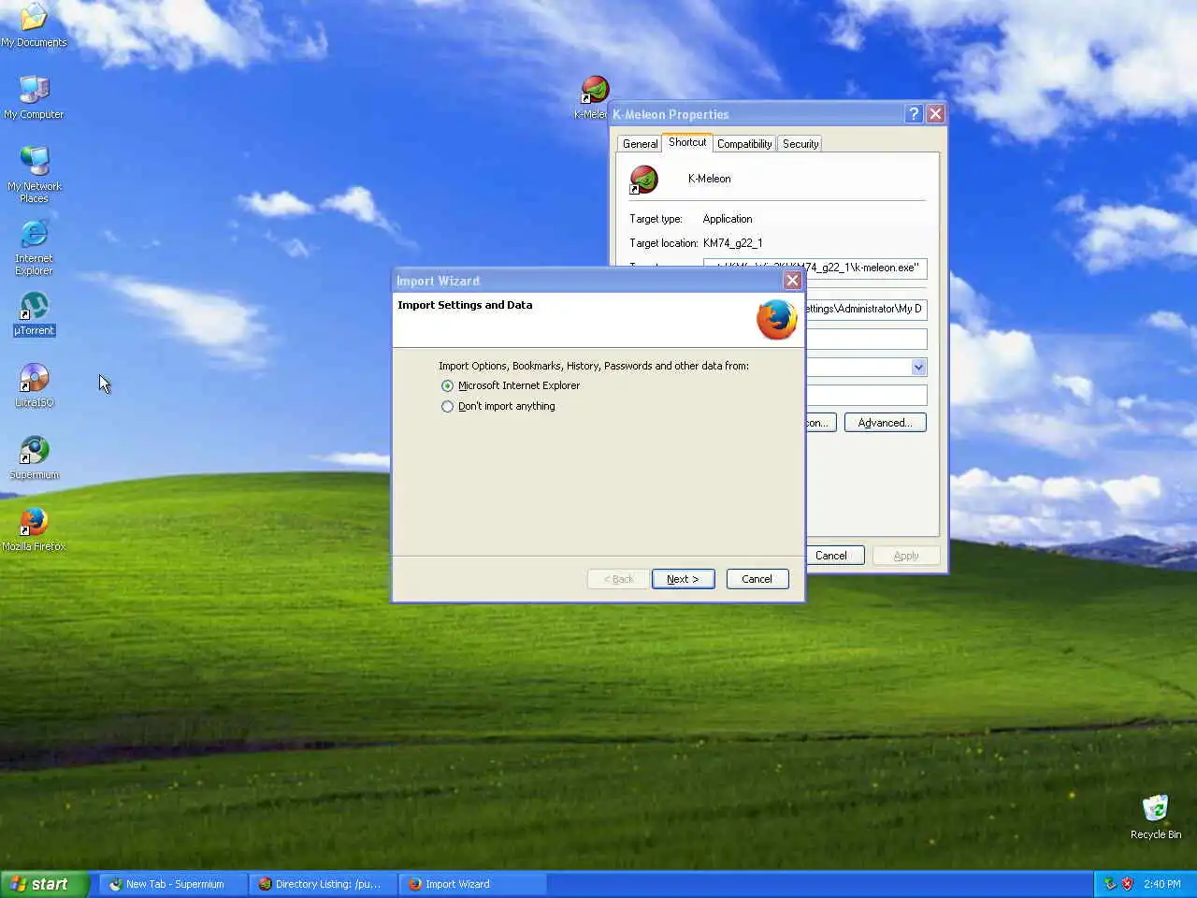Screen dimensions: 1197x898
Task: Switch to Import Wizard taskbar item
Action: tap(473, 884)
